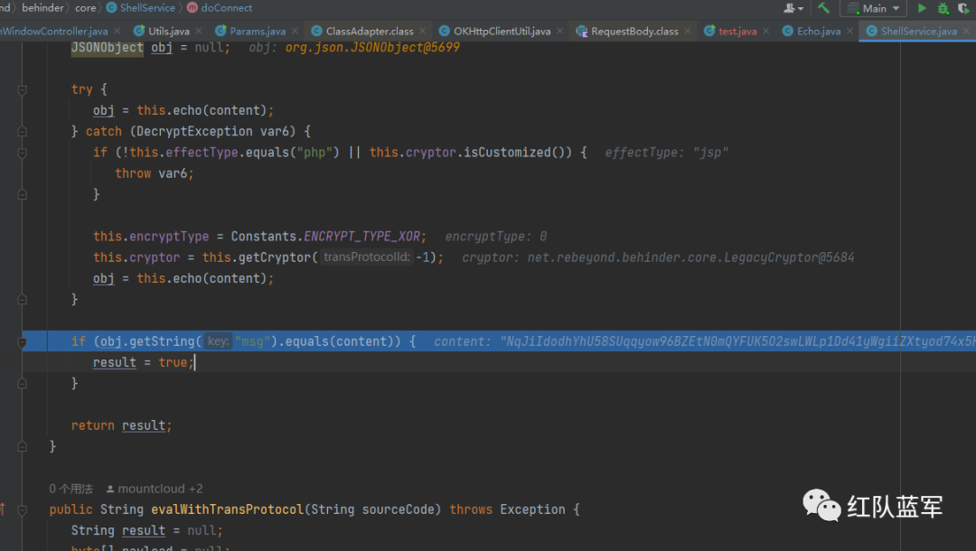Viewport: 976px width, 551px height.
Task: Open the OKHttpClientUtil.java tab
Action: [x=502, y=31]
